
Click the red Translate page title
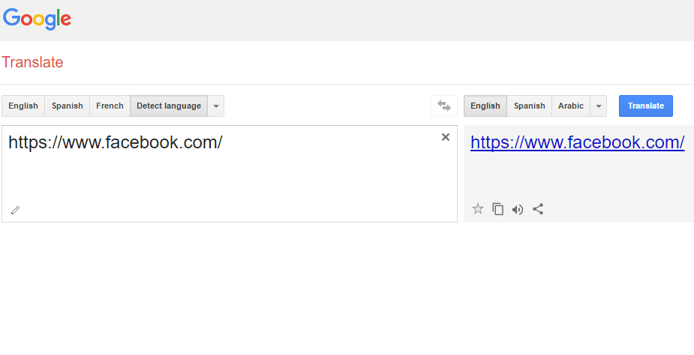pos(32,63)
